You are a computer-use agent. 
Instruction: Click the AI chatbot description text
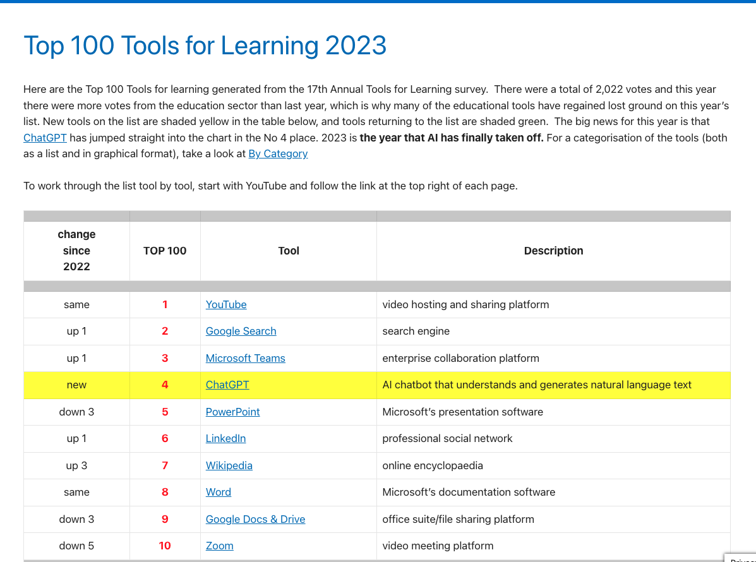pyautogui.click(x=537, y=385)
